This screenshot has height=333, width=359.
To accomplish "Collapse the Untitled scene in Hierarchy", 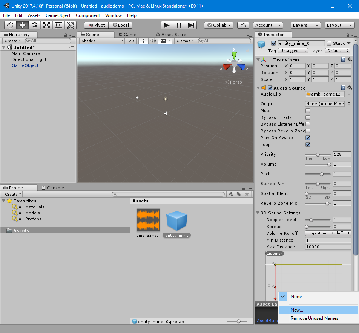I will point(4,47).
